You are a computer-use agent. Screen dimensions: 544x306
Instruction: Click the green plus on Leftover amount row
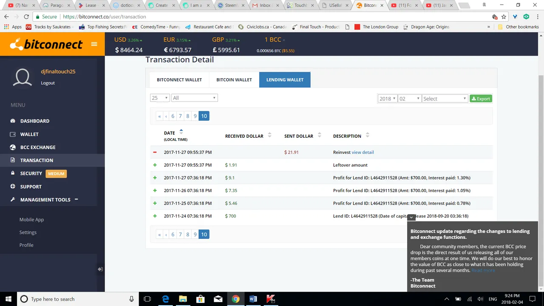[x=155, y=165]
